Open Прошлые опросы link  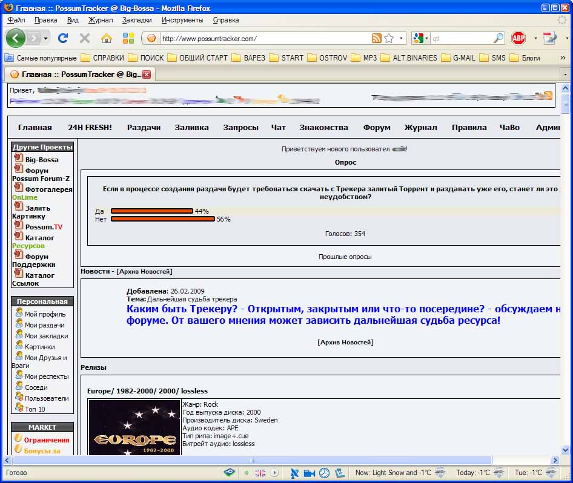(345, 257)
